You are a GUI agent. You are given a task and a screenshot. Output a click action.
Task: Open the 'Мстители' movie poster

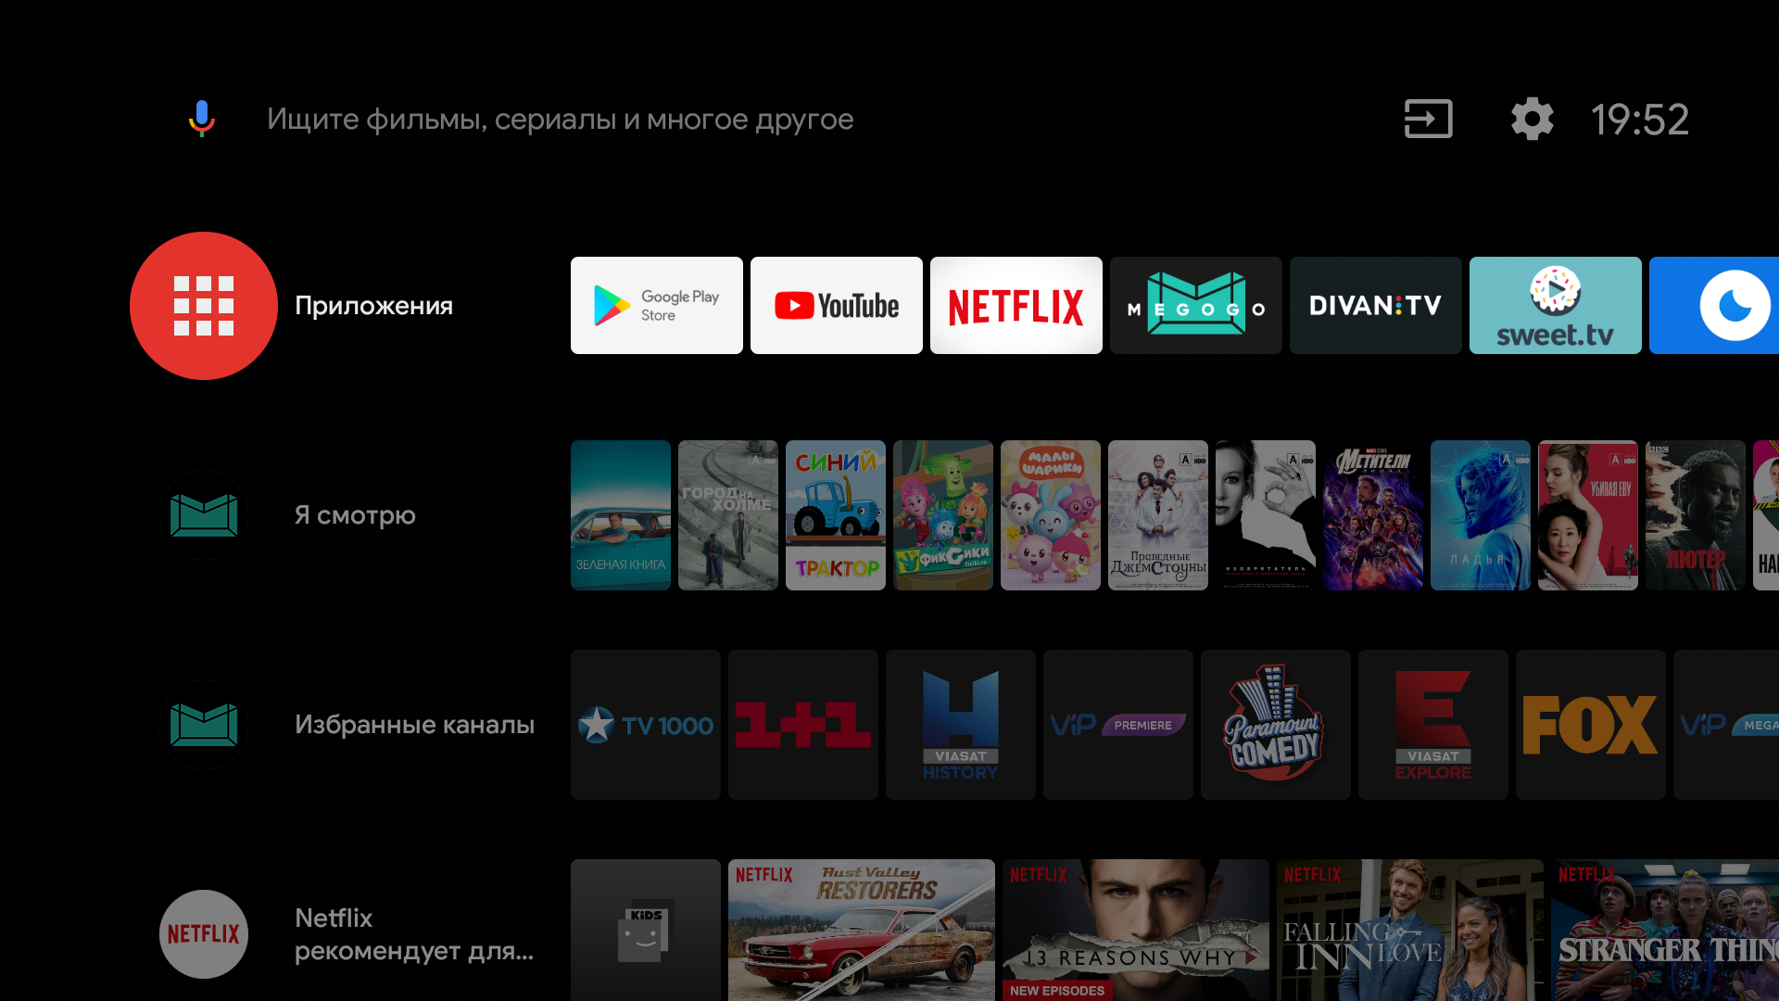1373,515
